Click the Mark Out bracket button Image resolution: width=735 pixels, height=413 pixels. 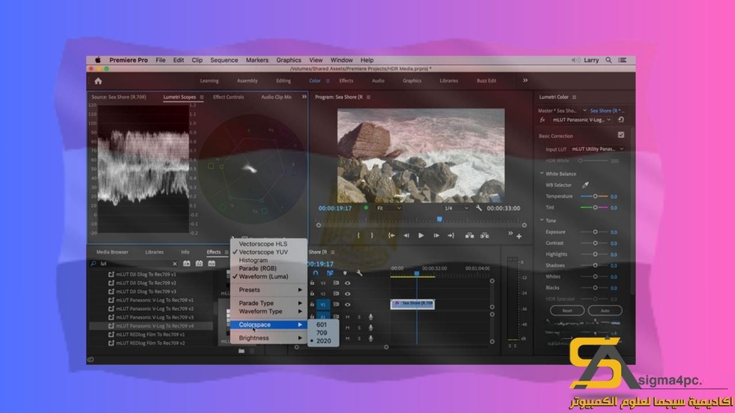(x=372, y=235)
